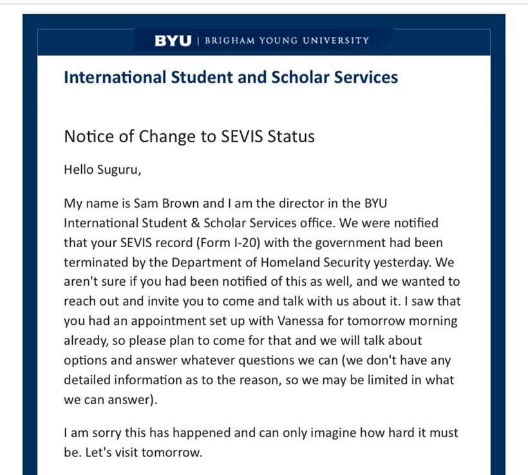Viewport: 528px width, 475px height.
Task: Click the vertical divider beside BYU logo
Action: [198, 41]
